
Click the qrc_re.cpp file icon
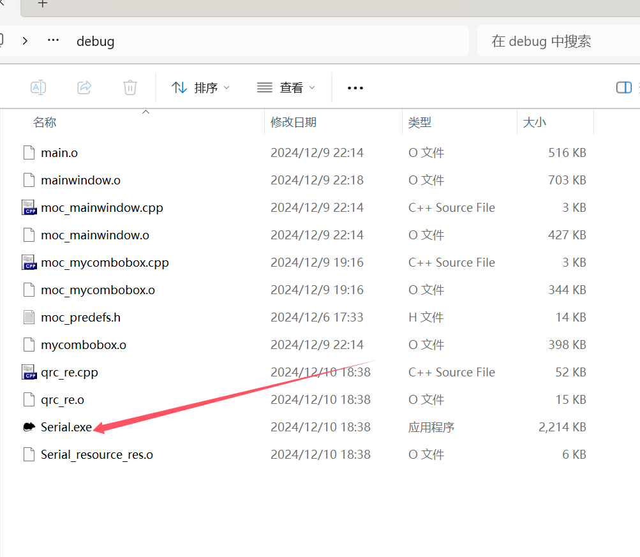[29, 372]
